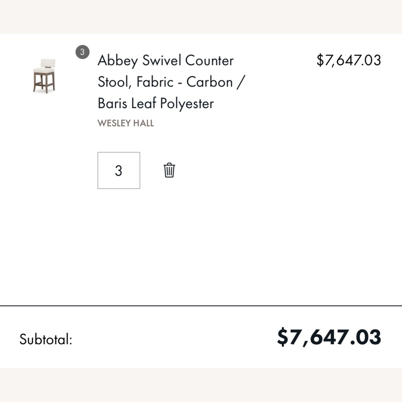Click 'Stool, Fabric - Carbon /' title line
The image size is (402, 402).
(172, 82)
